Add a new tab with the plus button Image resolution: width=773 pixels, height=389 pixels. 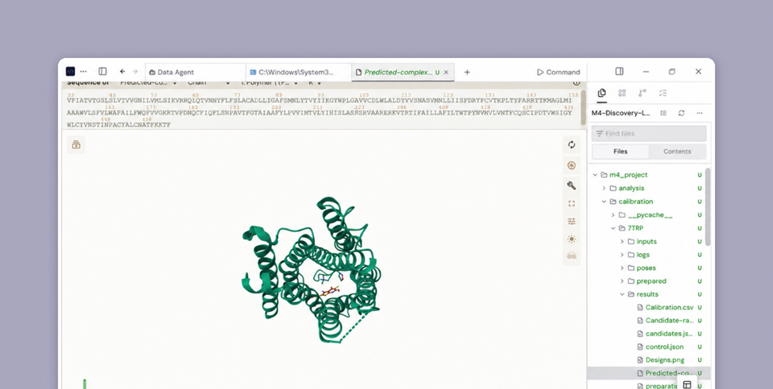pyautogui.click(x=467, y=72)
